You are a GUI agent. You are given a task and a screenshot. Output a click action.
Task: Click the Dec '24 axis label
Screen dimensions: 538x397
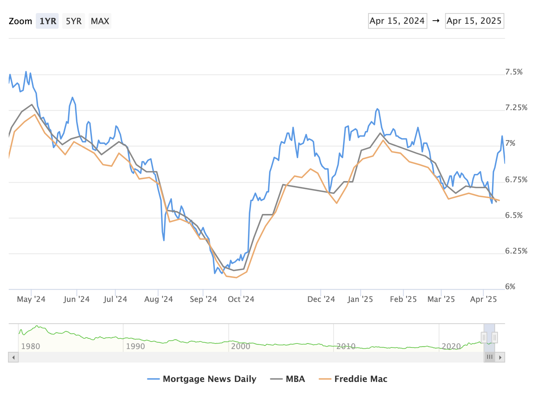point(321,300)
